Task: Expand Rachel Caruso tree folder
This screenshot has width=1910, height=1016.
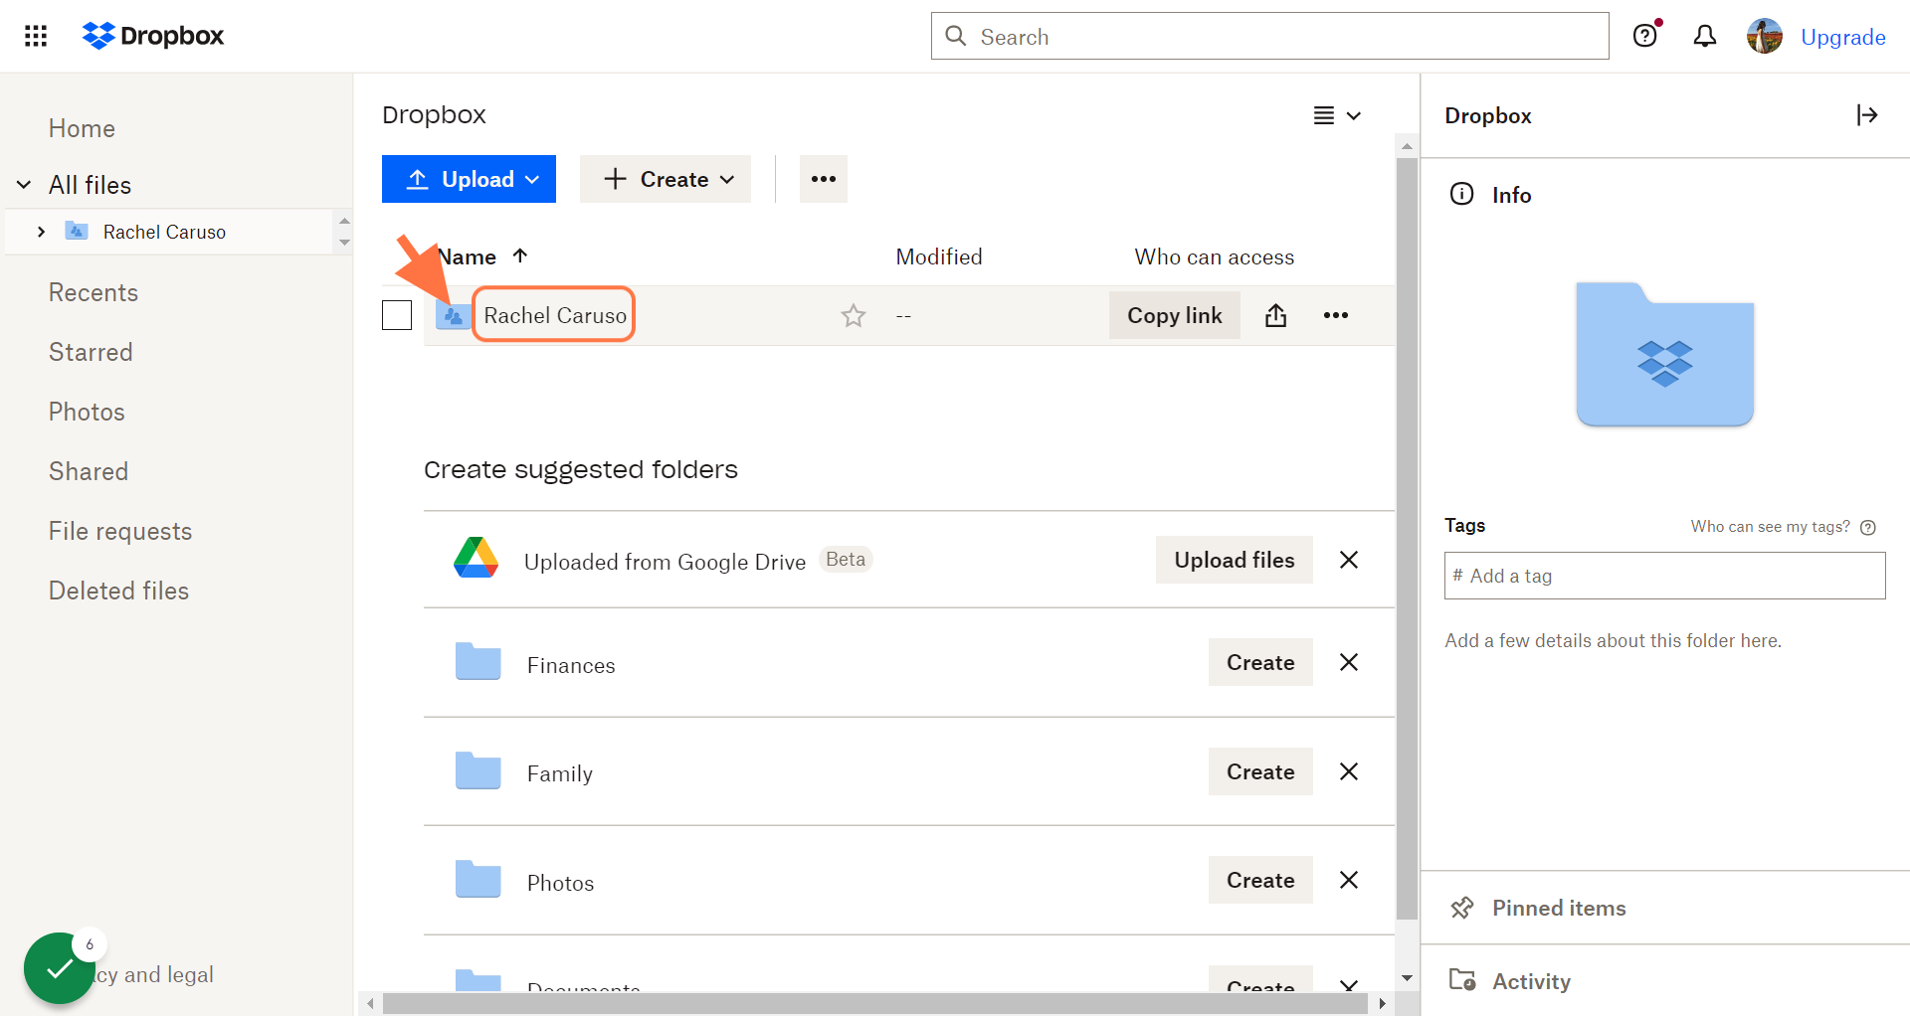Action: [x=41, y=232]
